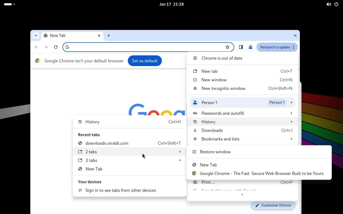Open the power menu icon in top bar
Screen dimensions: 343x214
pos(336,4)
